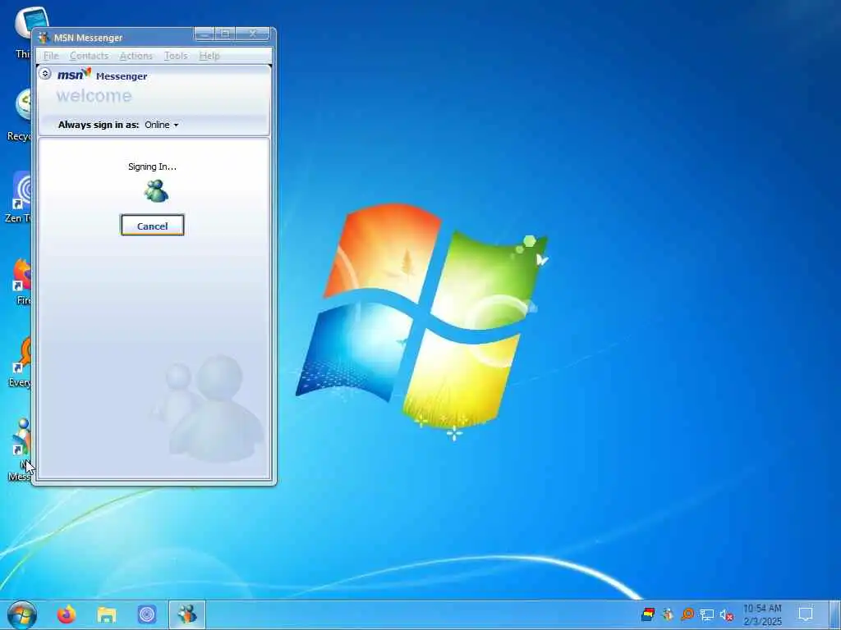
Task: Click the msn butterfly logo in header
Action: tap(74, 75)
